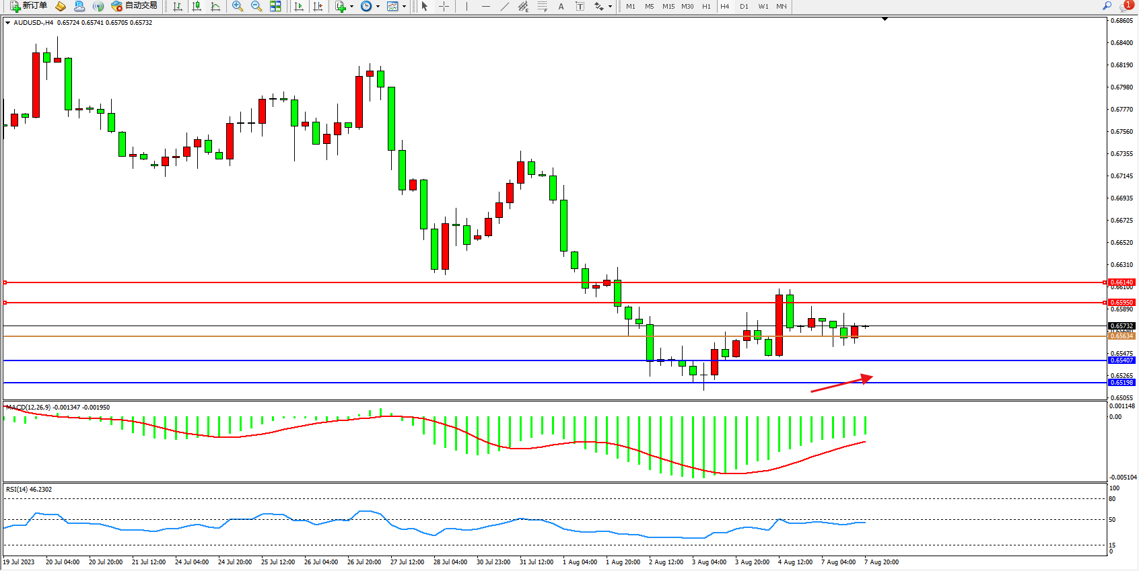
Task: Switch chart to bar chart mode
Action: (178, 6)
